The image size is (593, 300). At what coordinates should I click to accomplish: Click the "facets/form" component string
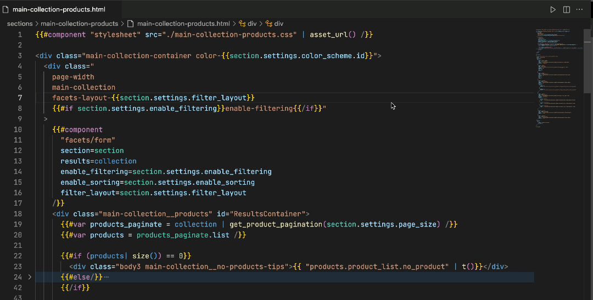pos(88,140)
